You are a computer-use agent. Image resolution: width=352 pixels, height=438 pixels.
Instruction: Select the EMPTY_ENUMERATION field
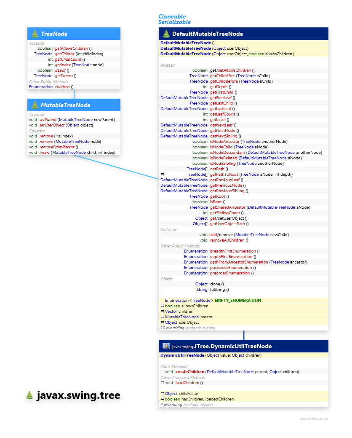238,301
